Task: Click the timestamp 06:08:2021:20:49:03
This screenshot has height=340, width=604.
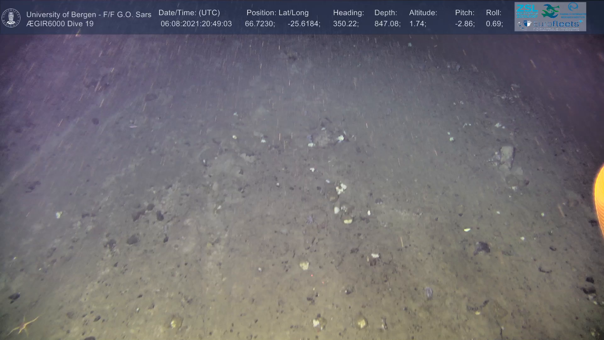Action: [196, 24]
